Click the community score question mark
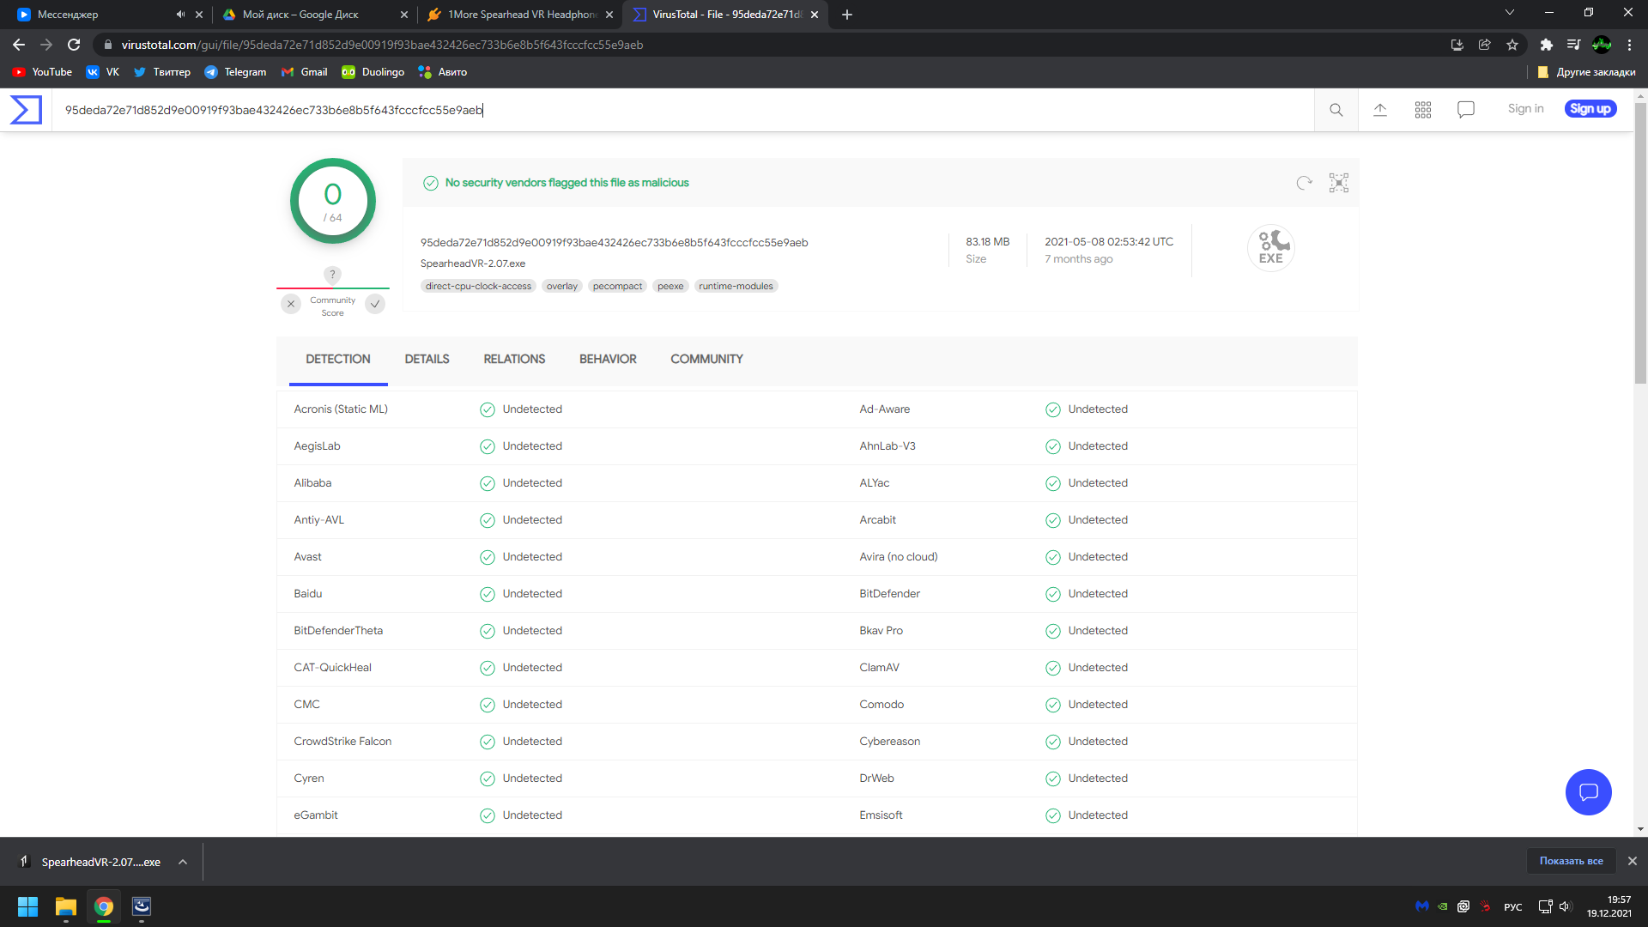This screenshot has height=927, width=1648. click(x=333, y=275)
